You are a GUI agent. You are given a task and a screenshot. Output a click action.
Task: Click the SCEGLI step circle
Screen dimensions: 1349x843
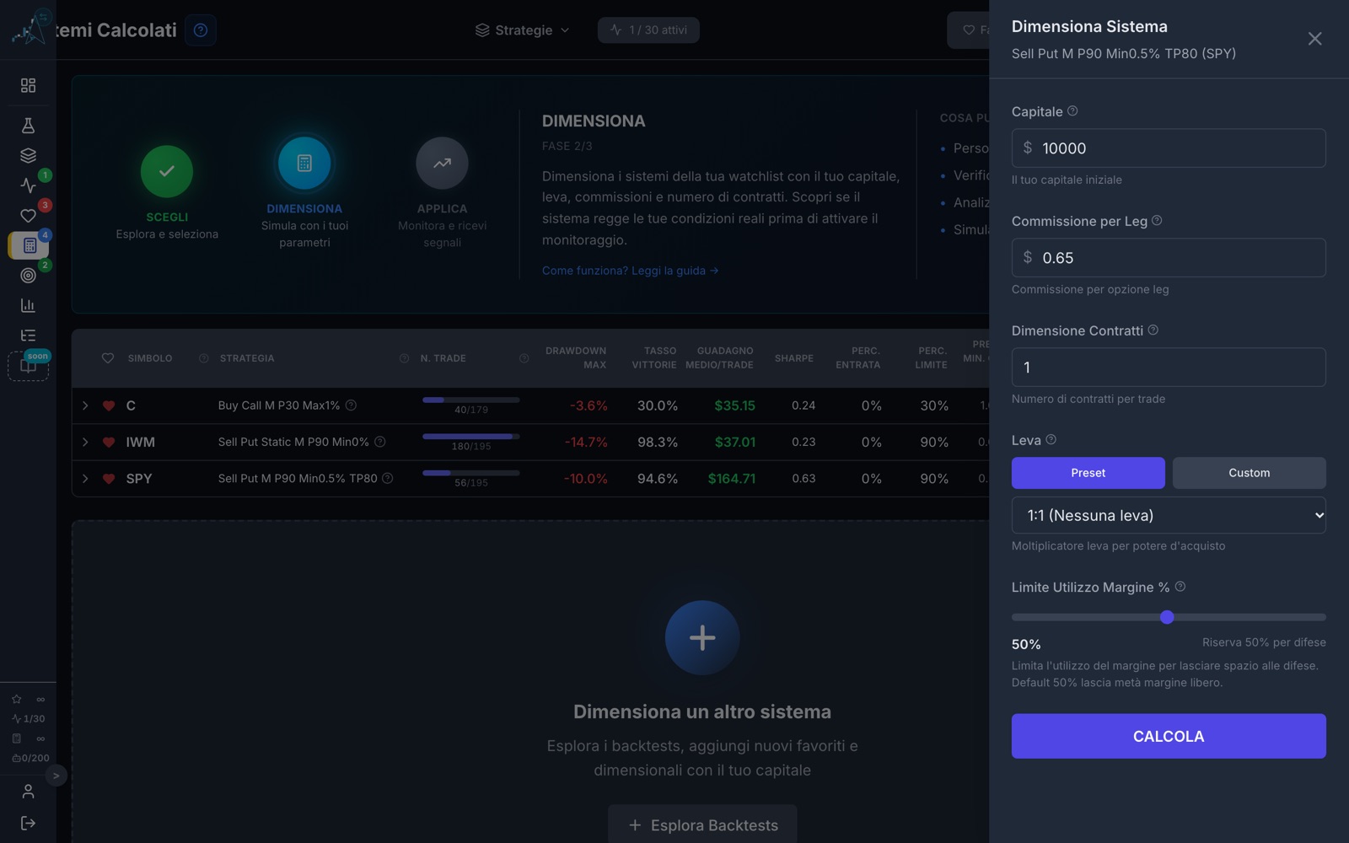click(167, 171)
